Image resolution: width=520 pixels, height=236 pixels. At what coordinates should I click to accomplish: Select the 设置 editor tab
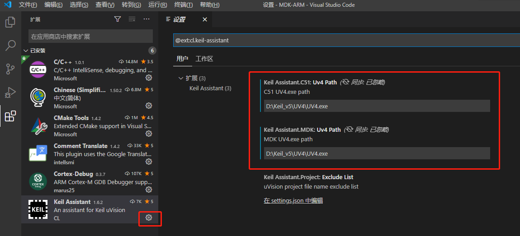pos(180,19)
